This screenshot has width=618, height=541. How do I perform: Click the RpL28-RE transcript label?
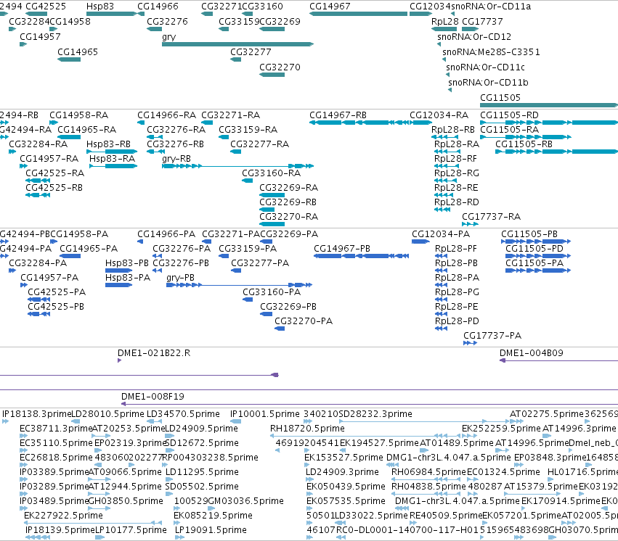(456, 188)
